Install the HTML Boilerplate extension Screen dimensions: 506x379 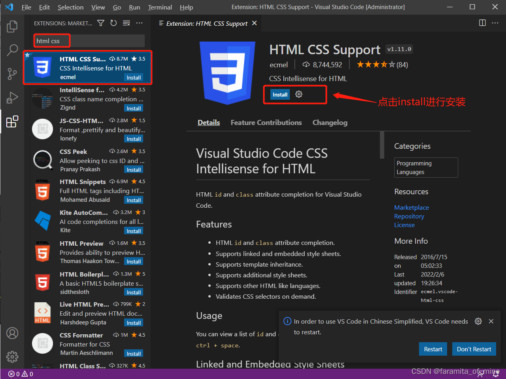click(134, 292)
